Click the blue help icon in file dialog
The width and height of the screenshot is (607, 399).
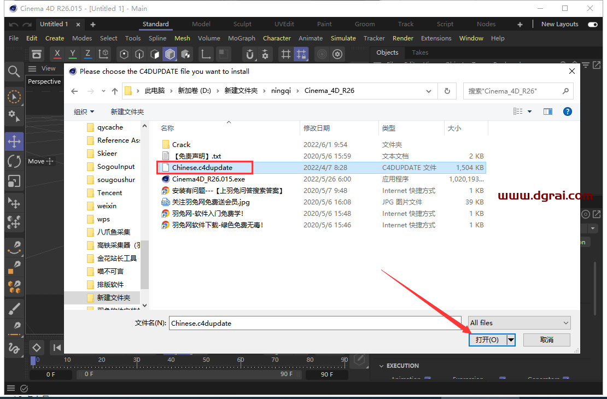567,112
